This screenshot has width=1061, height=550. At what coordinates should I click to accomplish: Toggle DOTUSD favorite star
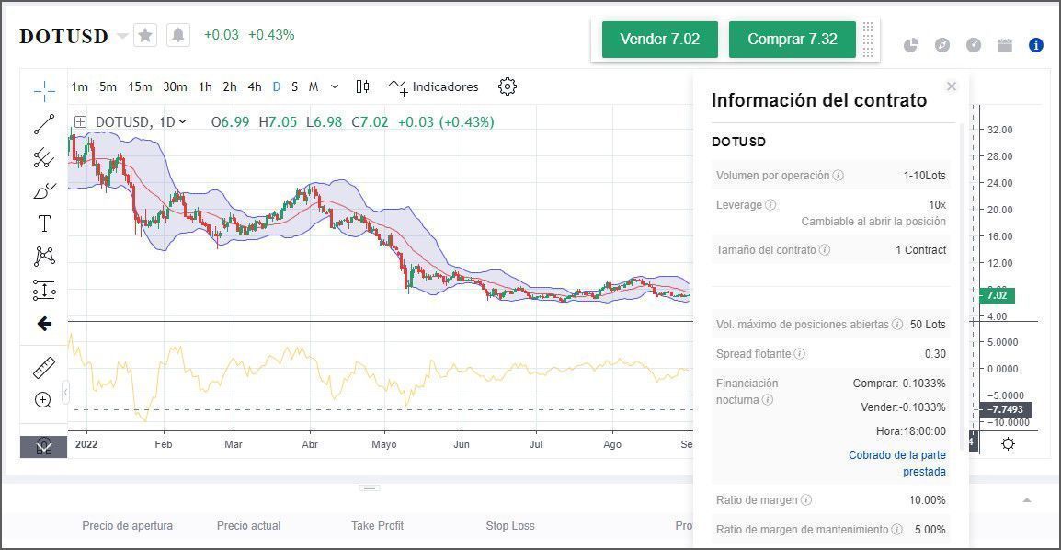[x=145, y=35]
